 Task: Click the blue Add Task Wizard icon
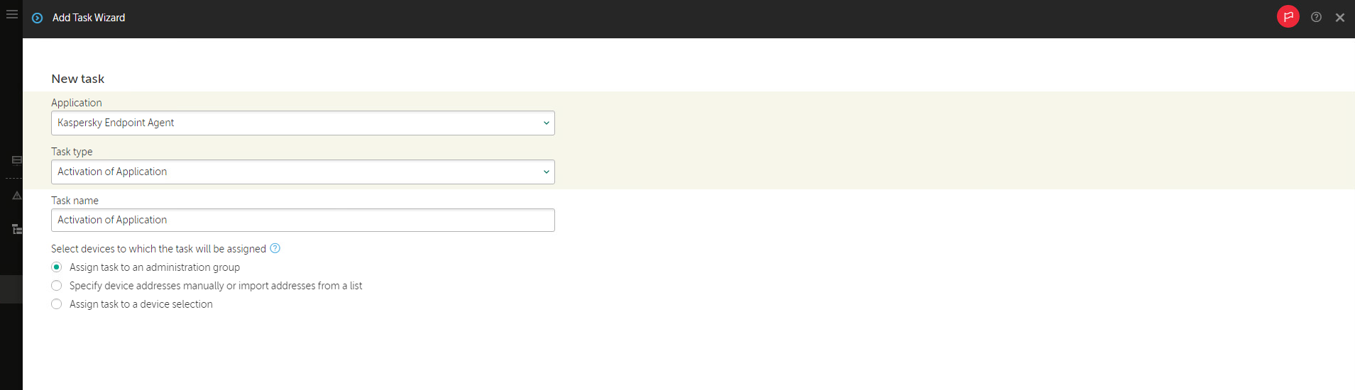coord(38,18)
